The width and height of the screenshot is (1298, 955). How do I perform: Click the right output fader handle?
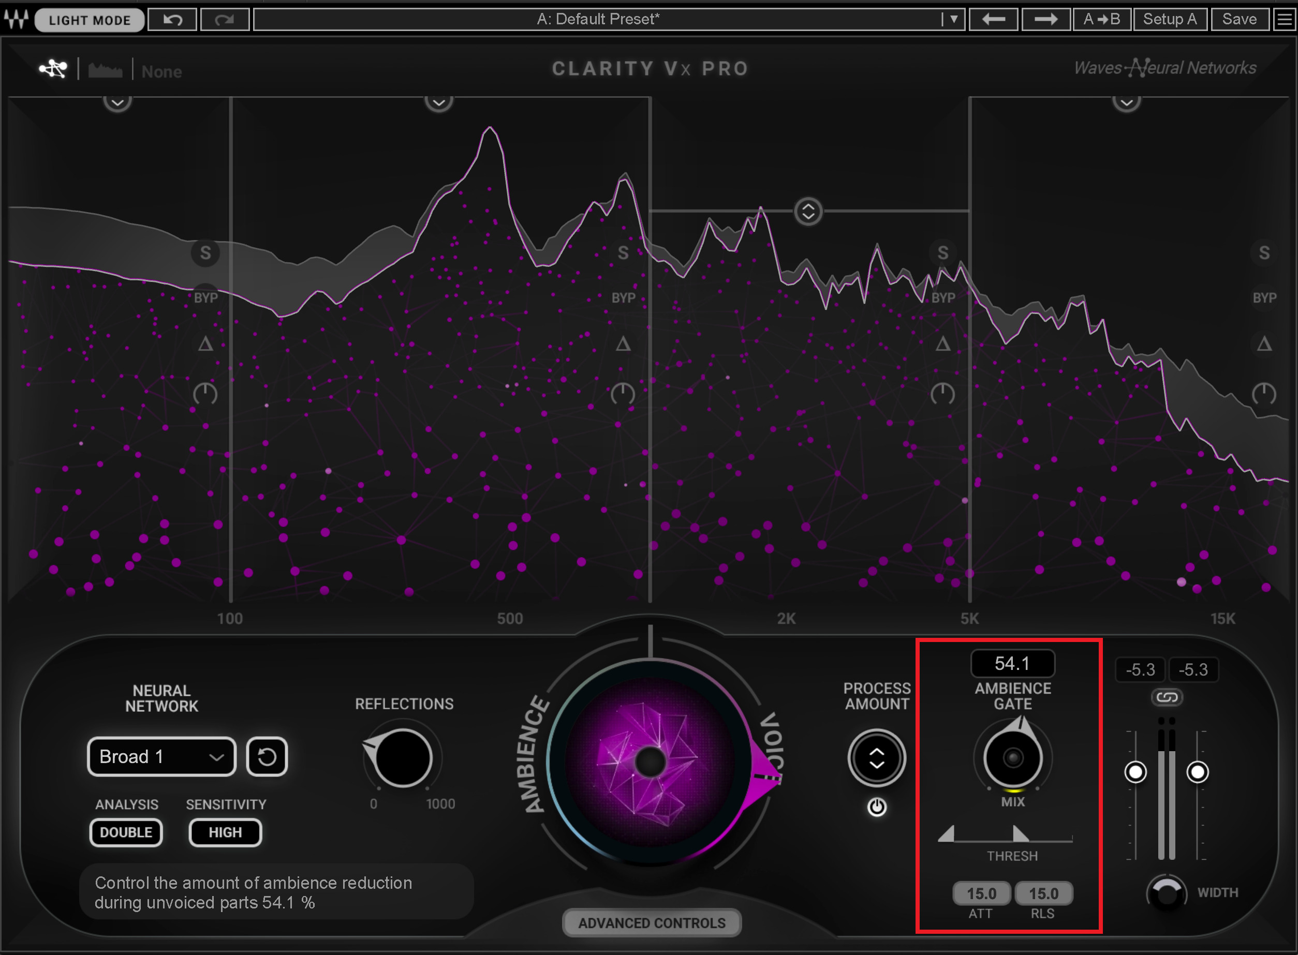1198,772
